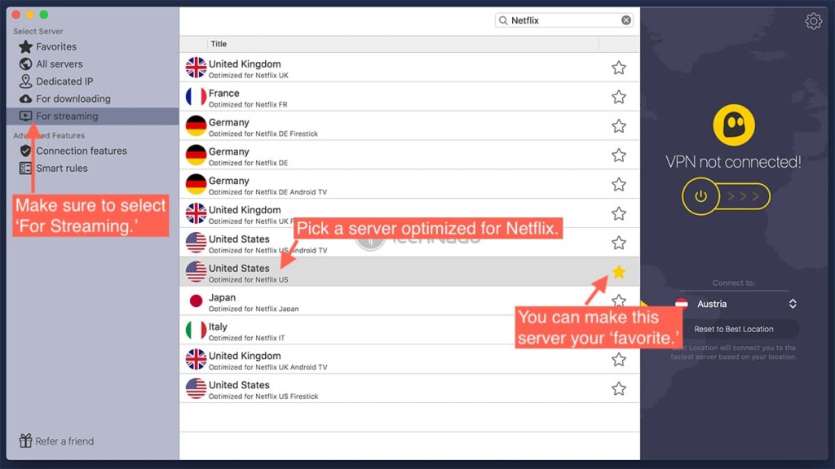Open settings with the gear icon
Viewport: 835px width, 469px height.
[x=813, y=21]
